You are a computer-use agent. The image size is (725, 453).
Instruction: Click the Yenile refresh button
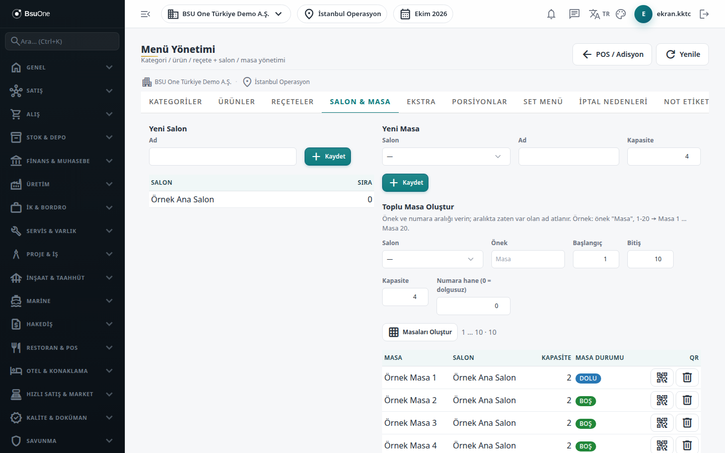pyautogui.click(x=682, y=54)
